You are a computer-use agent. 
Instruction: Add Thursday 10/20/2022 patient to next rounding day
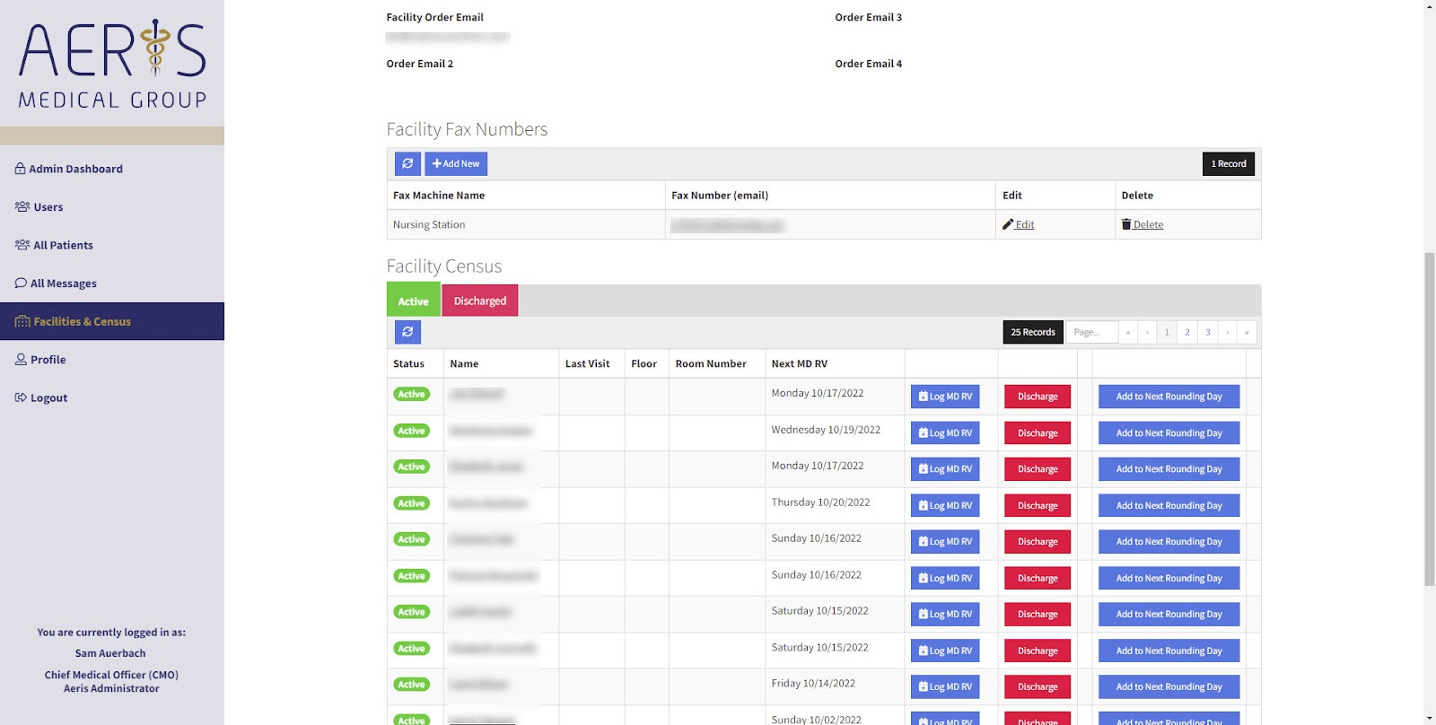click(x=1169, y=506)
